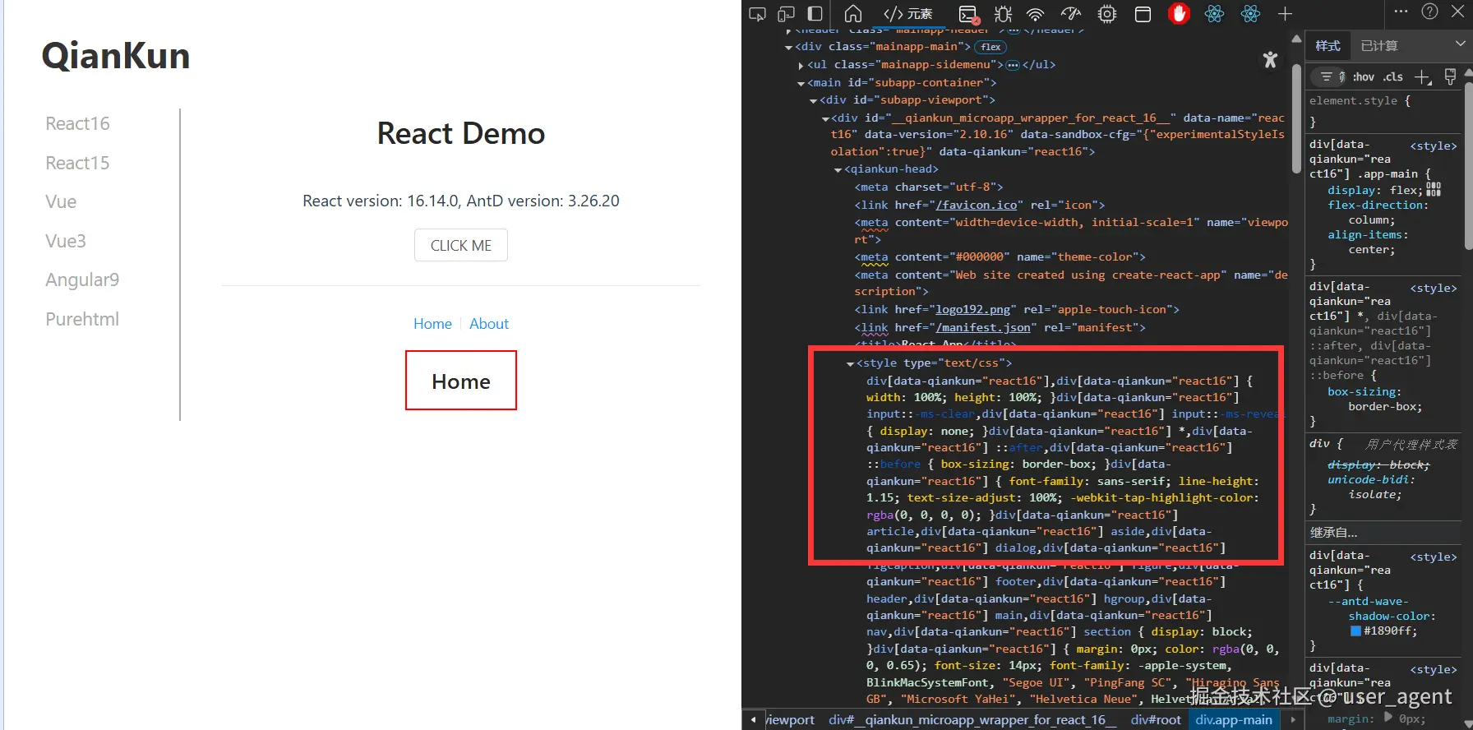1473x730 pixels.
Task: Toggle the :hov element state panel
Action: [1364, 76]
